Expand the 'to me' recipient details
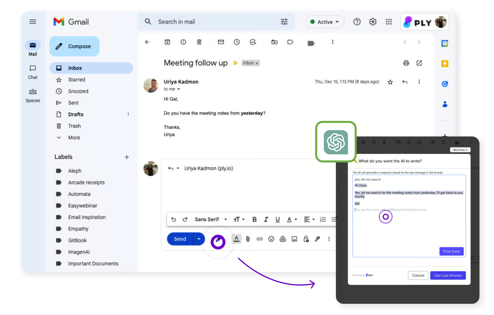This screenshot has width=494, height=315. coord(179,89)
